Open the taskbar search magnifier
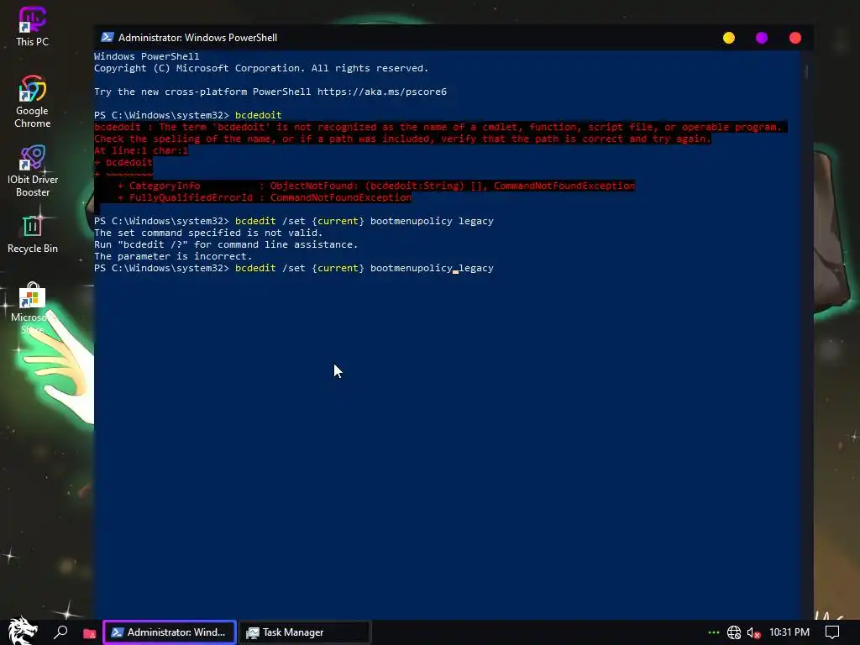 pyautogui.click(x=60, y=632)
